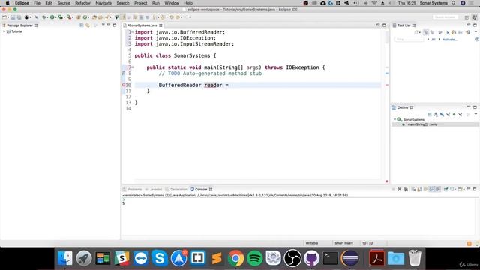This screenshot has height=270, width=480.
Task: Open Outline view menu triangle
Action: (475, 113)
